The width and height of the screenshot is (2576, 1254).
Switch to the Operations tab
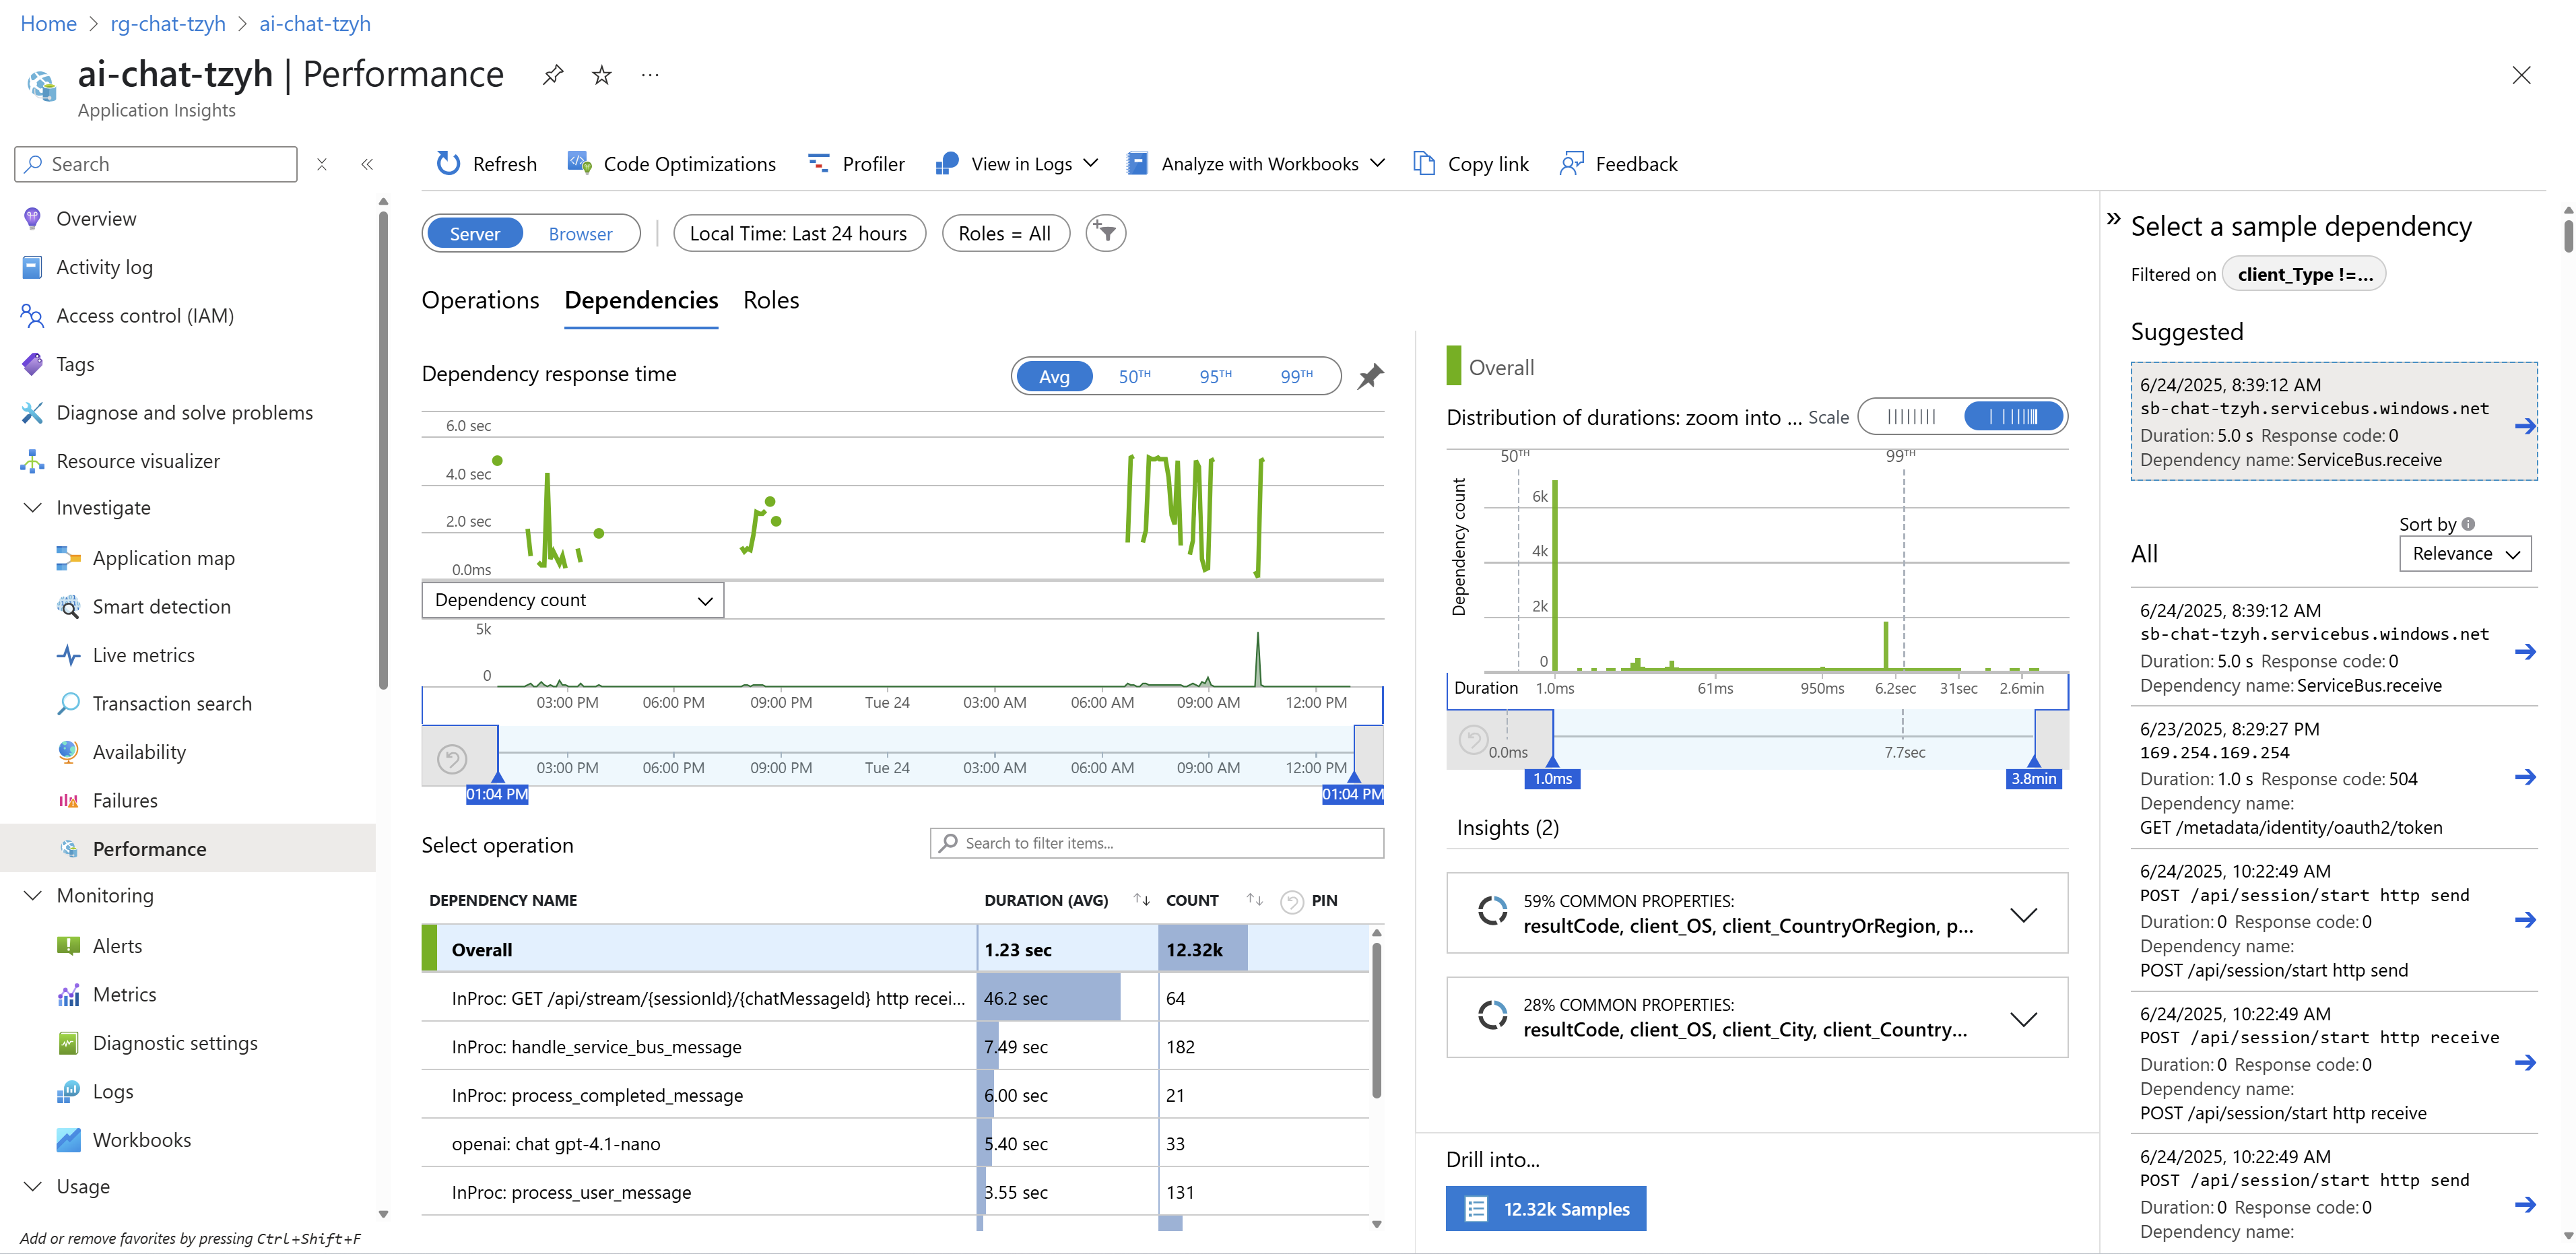[480, 300]
